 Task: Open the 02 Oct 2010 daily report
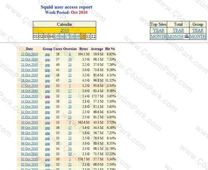(29, 164)
